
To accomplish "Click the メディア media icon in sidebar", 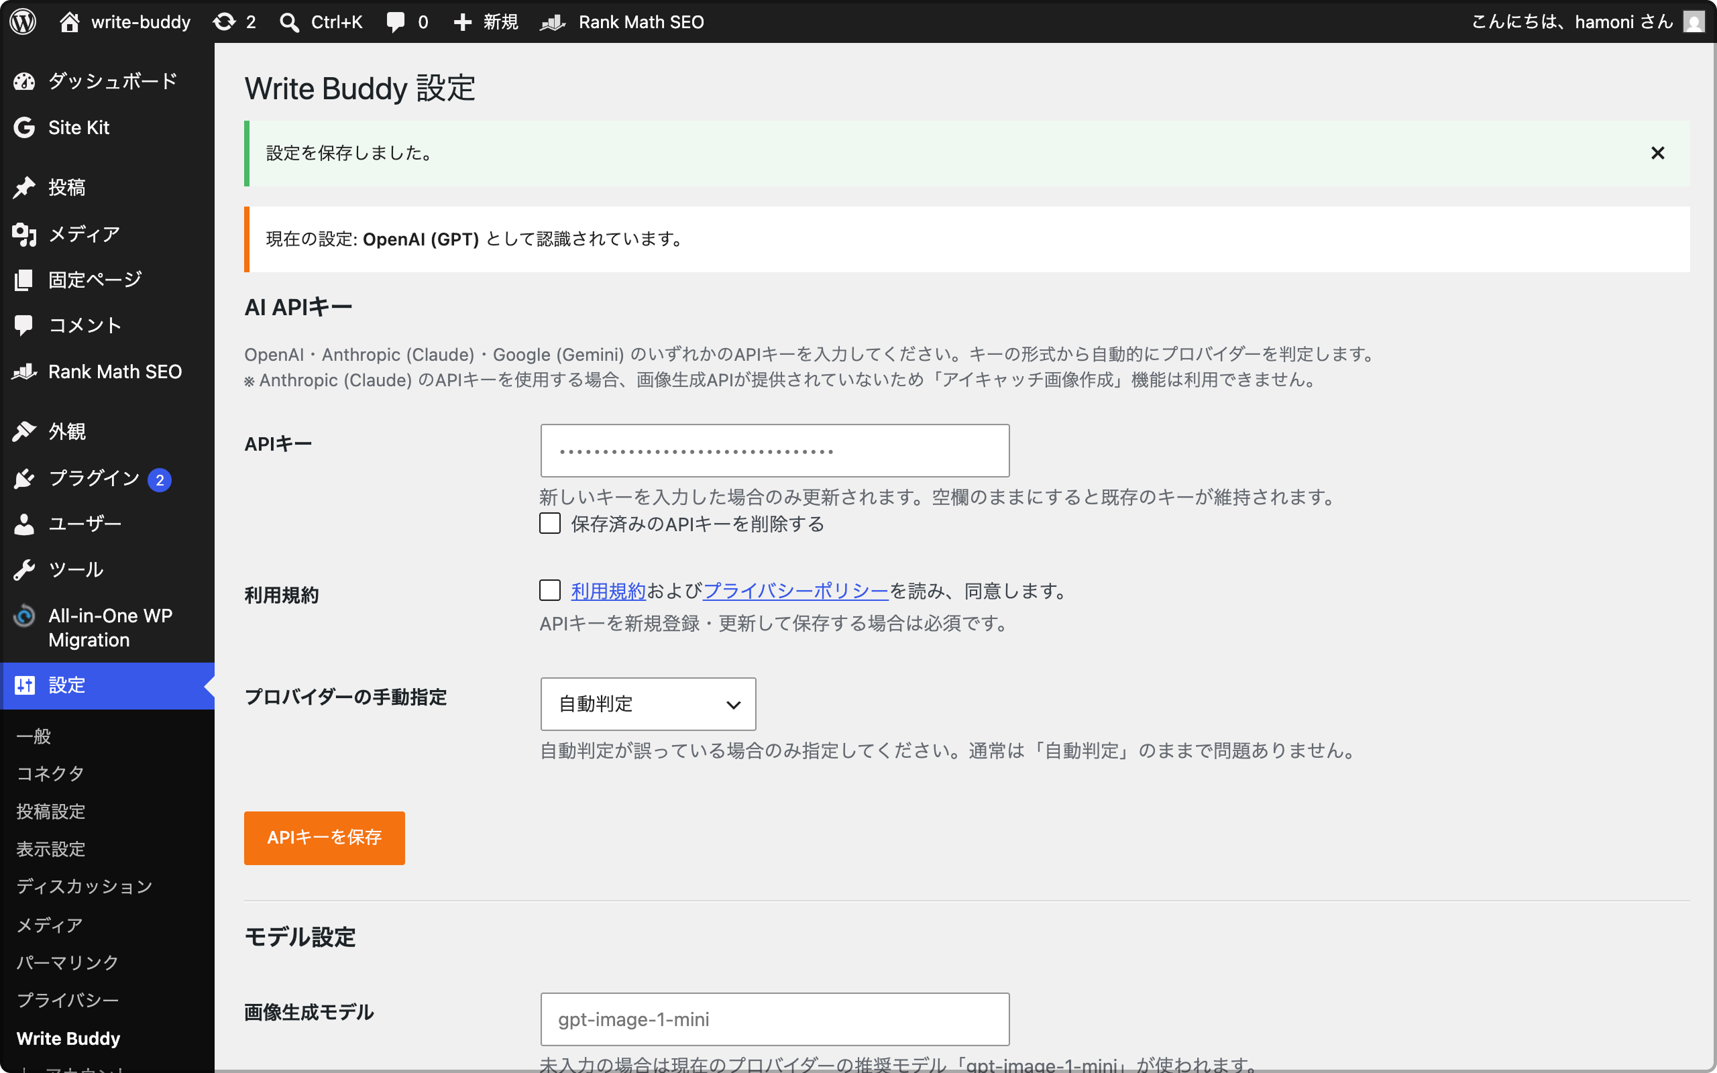I will tap(24, 234).
